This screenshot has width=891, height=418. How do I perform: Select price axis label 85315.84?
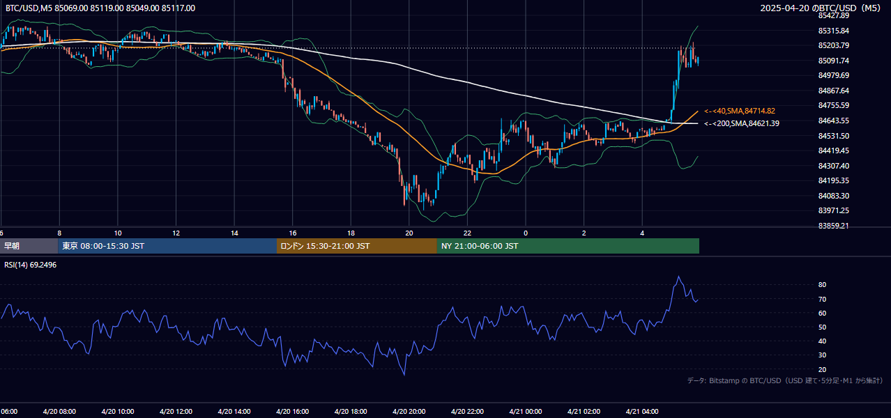tap(833, 31)
